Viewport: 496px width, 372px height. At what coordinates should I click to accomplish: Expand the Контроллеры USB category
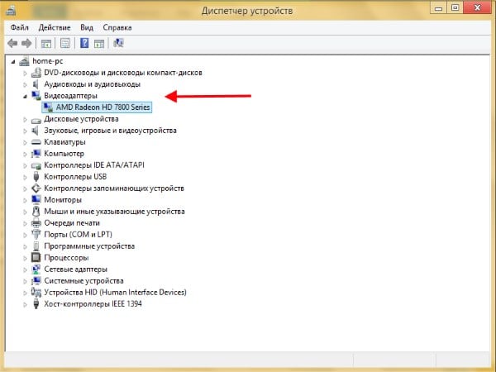(26, 176)
